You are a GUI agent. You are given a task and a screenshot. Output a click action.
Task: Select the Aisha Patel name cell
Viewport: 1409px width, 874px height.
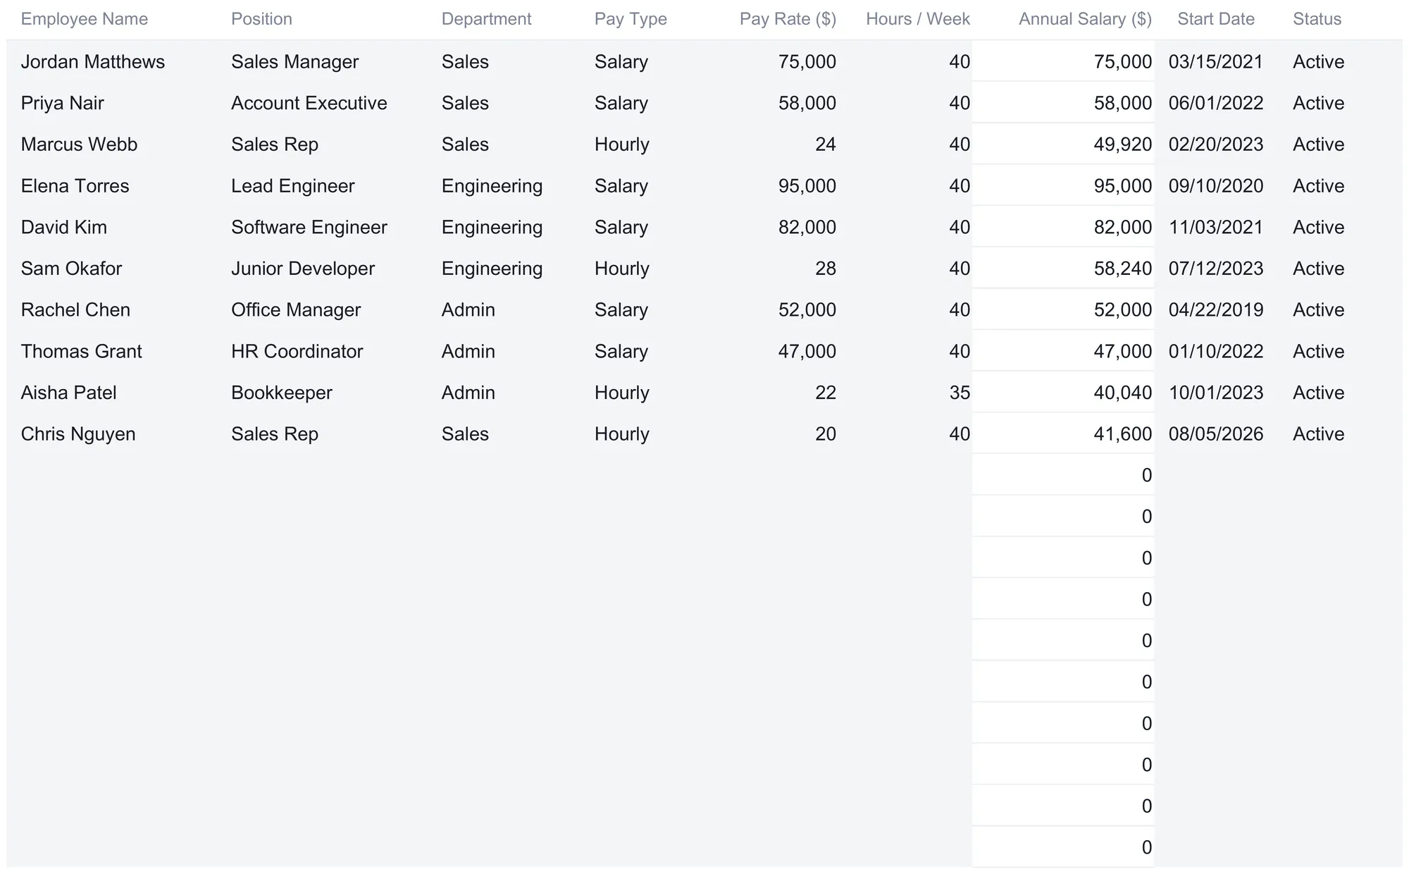pyautogui.click(x=68, y=393)
